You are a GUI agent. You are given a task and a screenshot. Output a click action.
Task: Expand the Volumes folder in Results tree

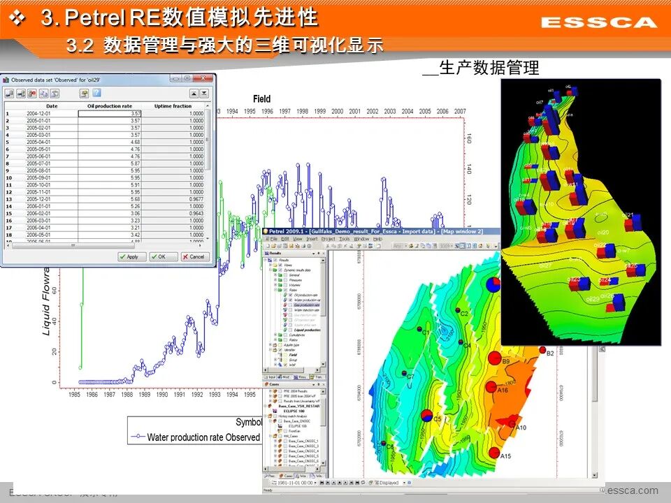click(x=275, y=285)
